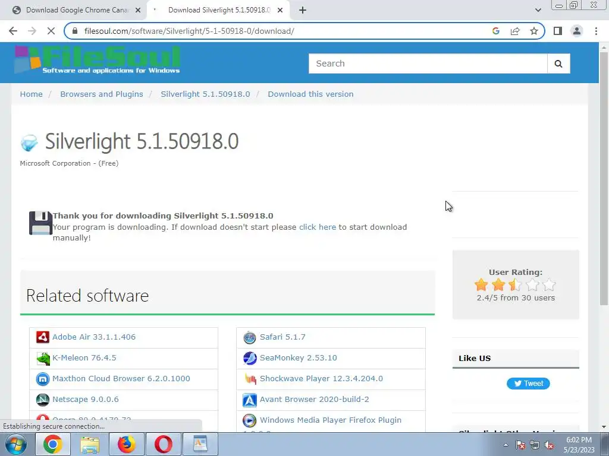Open Shockwave Player 12.3.4.204.0 link

(321, 378)
